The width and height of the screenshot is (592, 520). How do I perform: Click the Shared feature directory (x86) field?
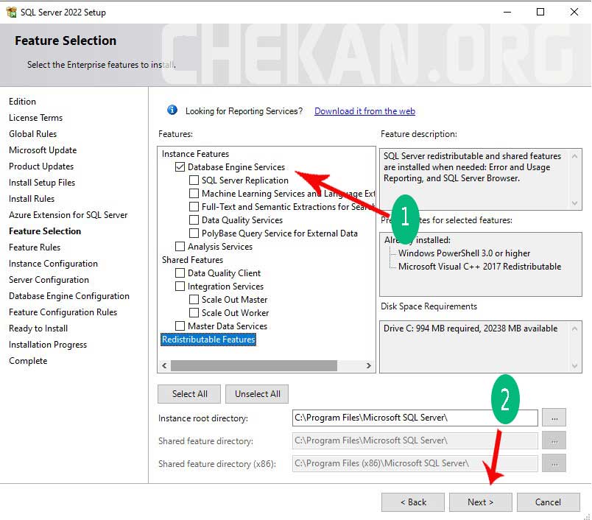(415, 463)
